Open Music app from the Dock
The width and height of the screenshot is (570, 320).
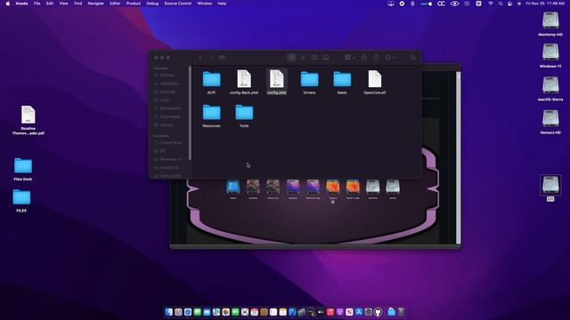[x=330, y=312]
